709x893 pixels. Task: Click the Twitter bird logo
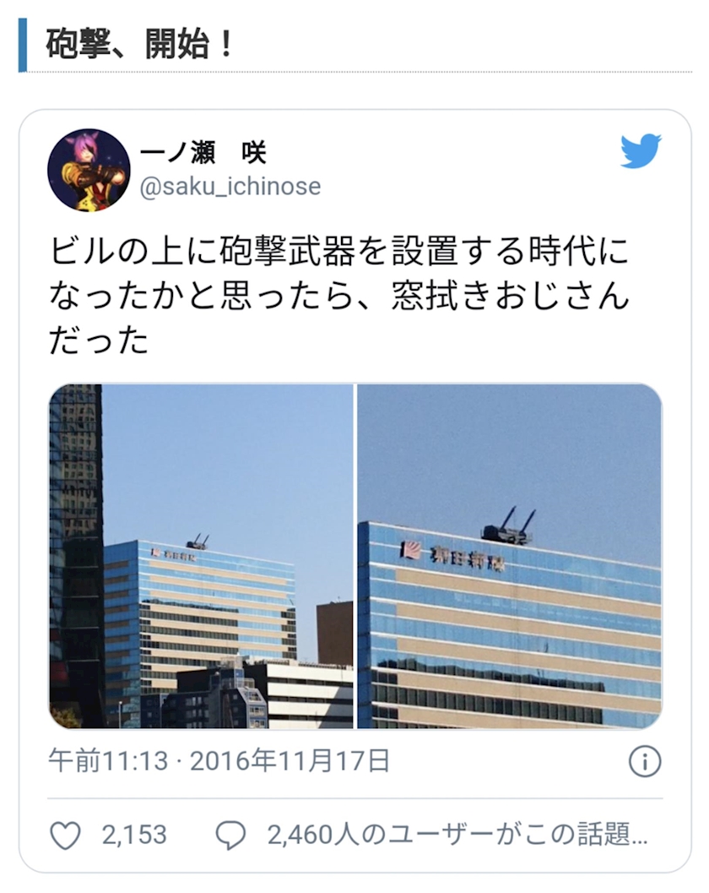click(x=640, y=151)
